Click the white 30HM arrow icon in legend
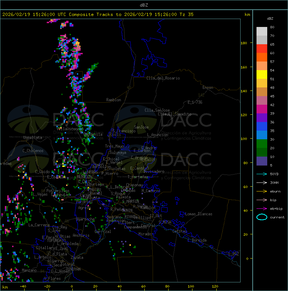 pyautogui.click(x=262, y=182)
